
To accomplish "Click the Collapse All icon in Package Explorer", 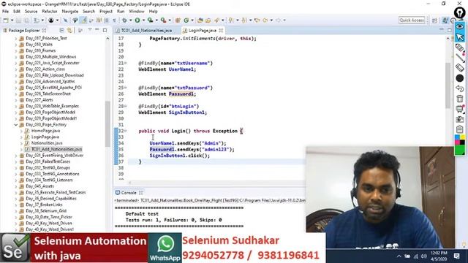I will (x=61, y=31).
